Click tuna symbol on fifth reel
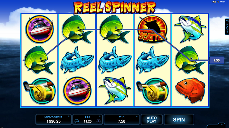Screen dimensions: 229x128 (190, 29)
